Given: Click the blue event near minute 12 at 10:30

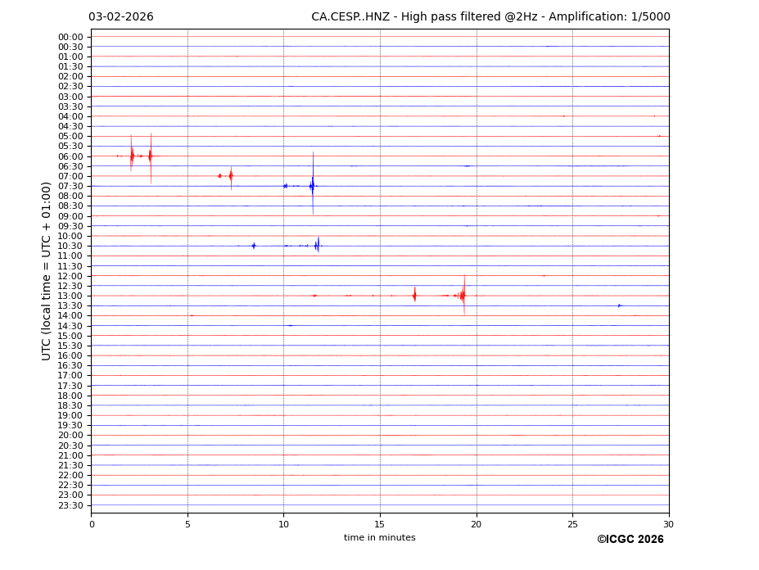Looking at the screenshot, I should point(317,246).
